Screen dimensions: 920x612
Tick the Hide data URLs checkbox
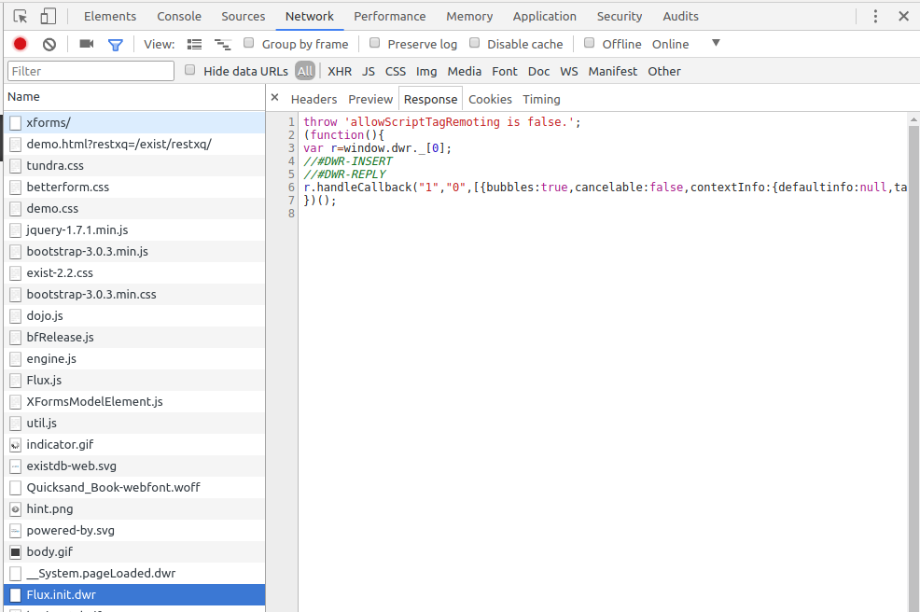[189, 70]
